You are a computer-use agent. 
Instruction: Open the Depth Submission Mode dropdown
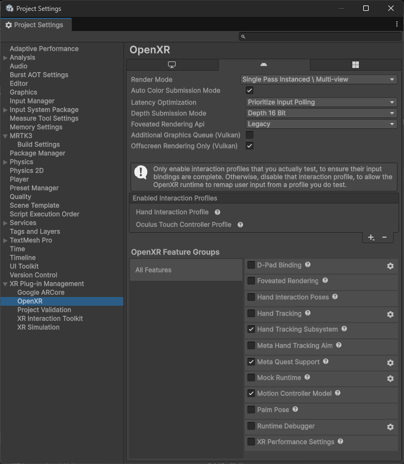pos(321,113)
